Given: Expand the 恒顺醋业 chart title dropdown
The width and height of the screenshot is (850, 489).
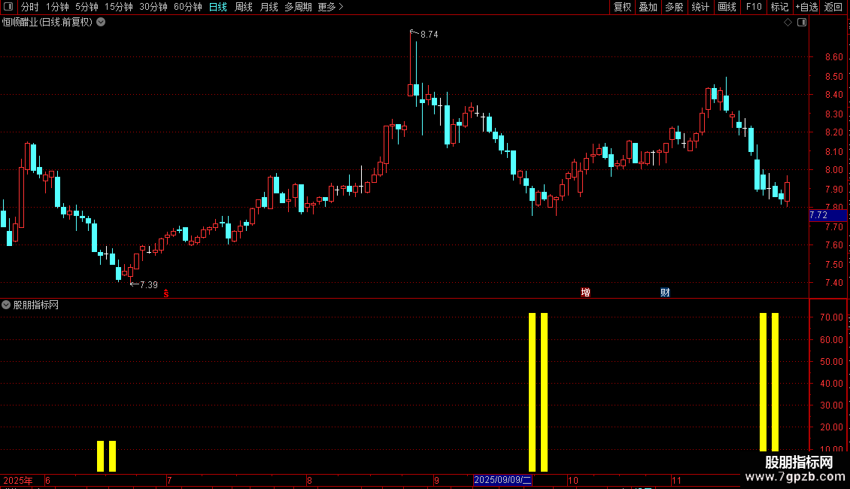Looking at the screenshot, I should (x=101, y=23).
